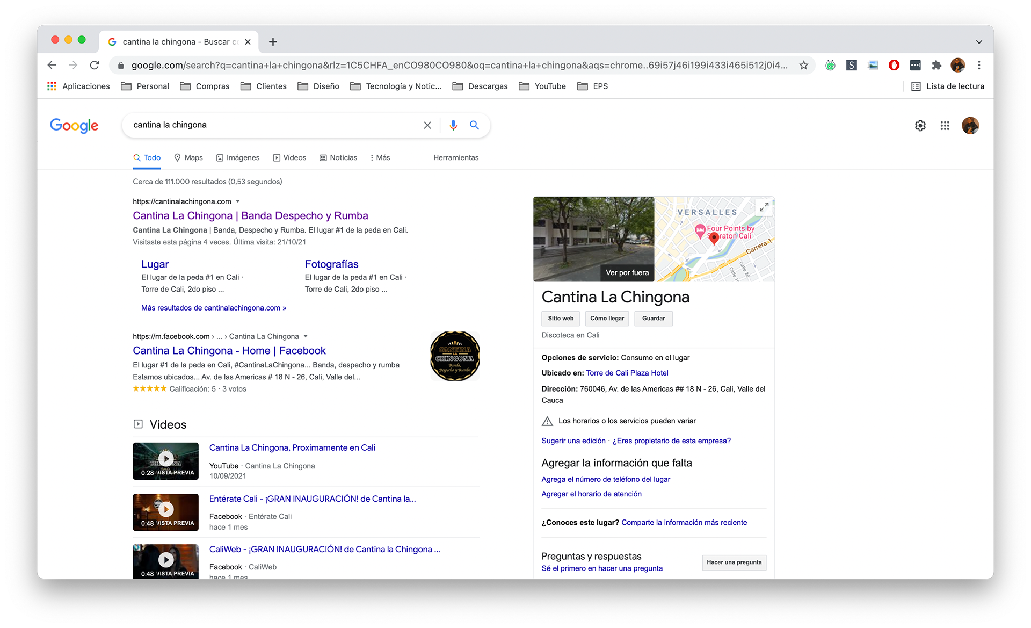Open Más resultados de cantinalachingona.com
The image size is (1031, 628).
(x=213, y=308)
